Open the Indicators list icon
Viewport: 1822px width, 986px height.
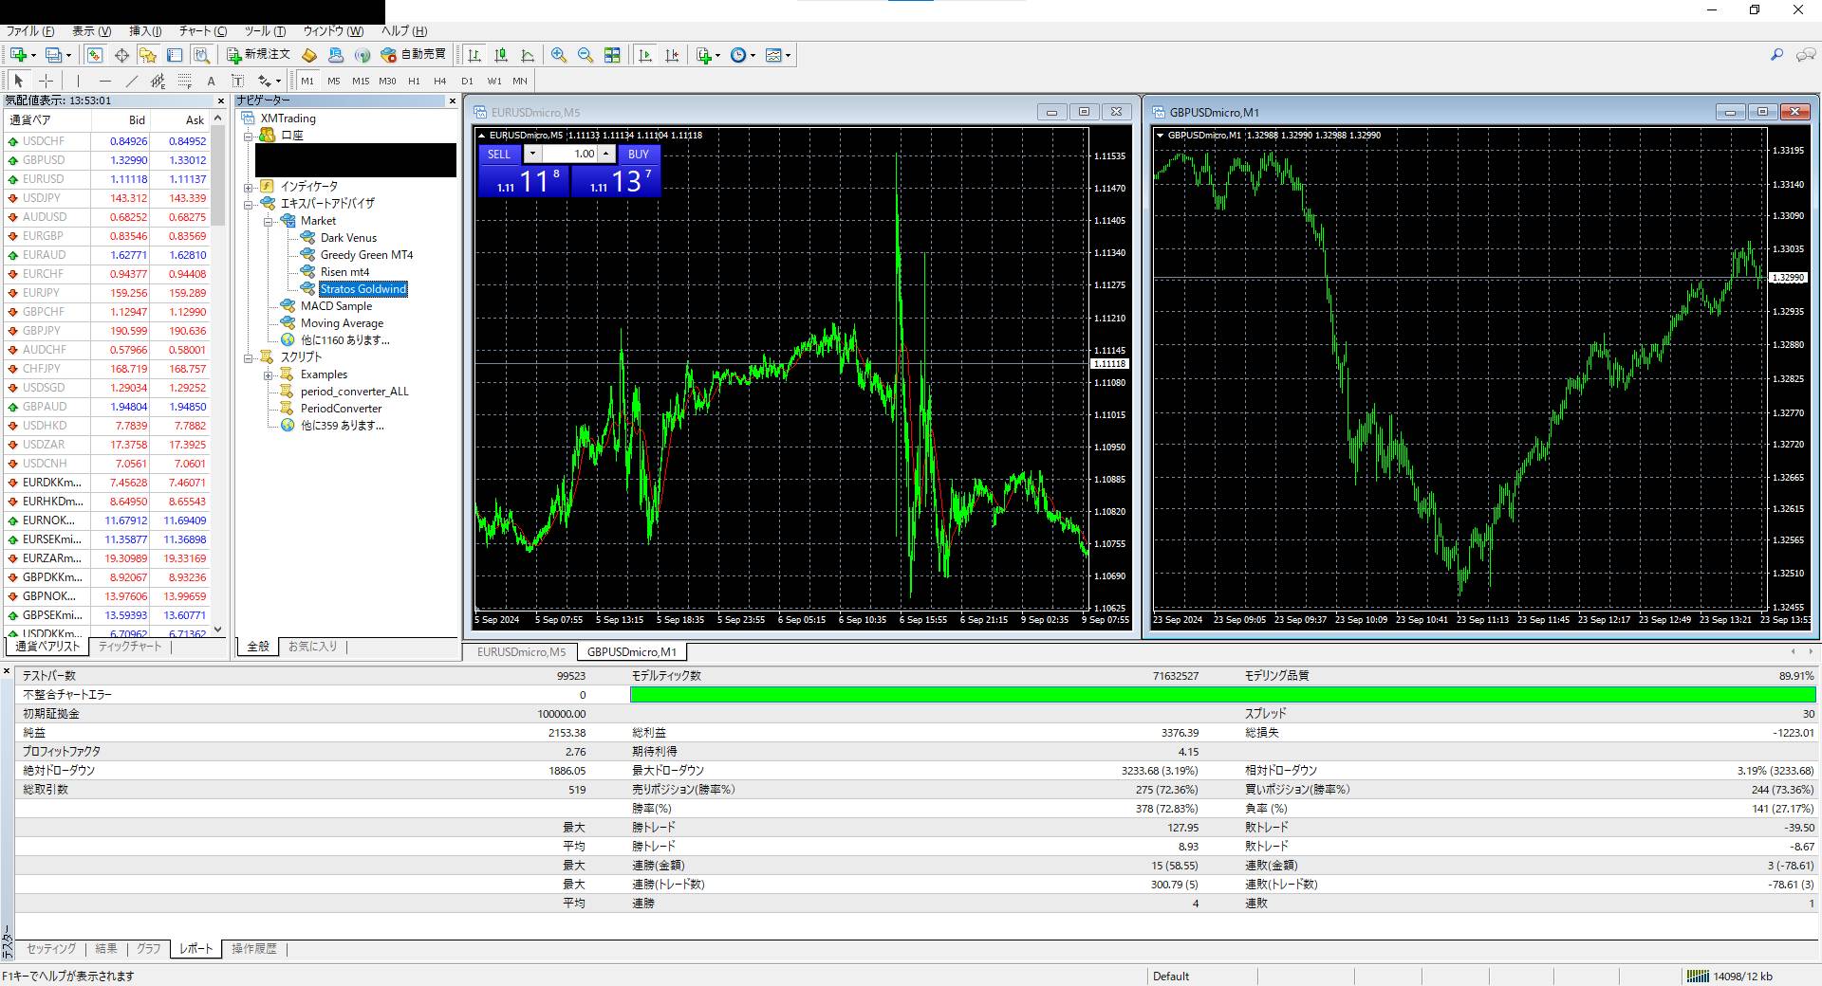point(703,55)
